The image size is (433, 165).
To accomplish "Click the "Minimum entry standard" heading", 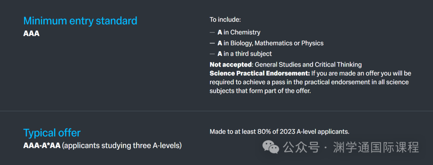I will (x=80, y=20).
